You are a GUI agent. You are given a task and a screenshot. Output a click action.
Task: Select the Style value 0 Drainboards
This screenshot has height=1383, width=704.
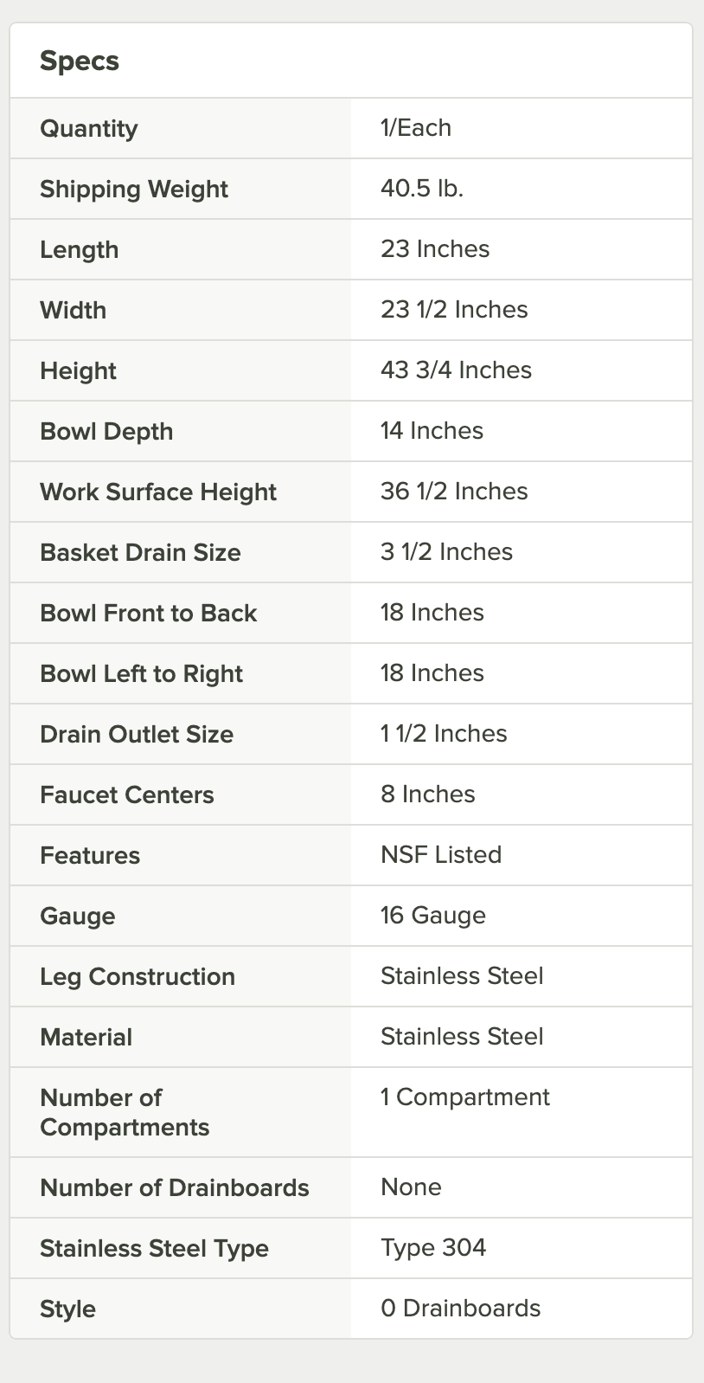click(461, 1309)
